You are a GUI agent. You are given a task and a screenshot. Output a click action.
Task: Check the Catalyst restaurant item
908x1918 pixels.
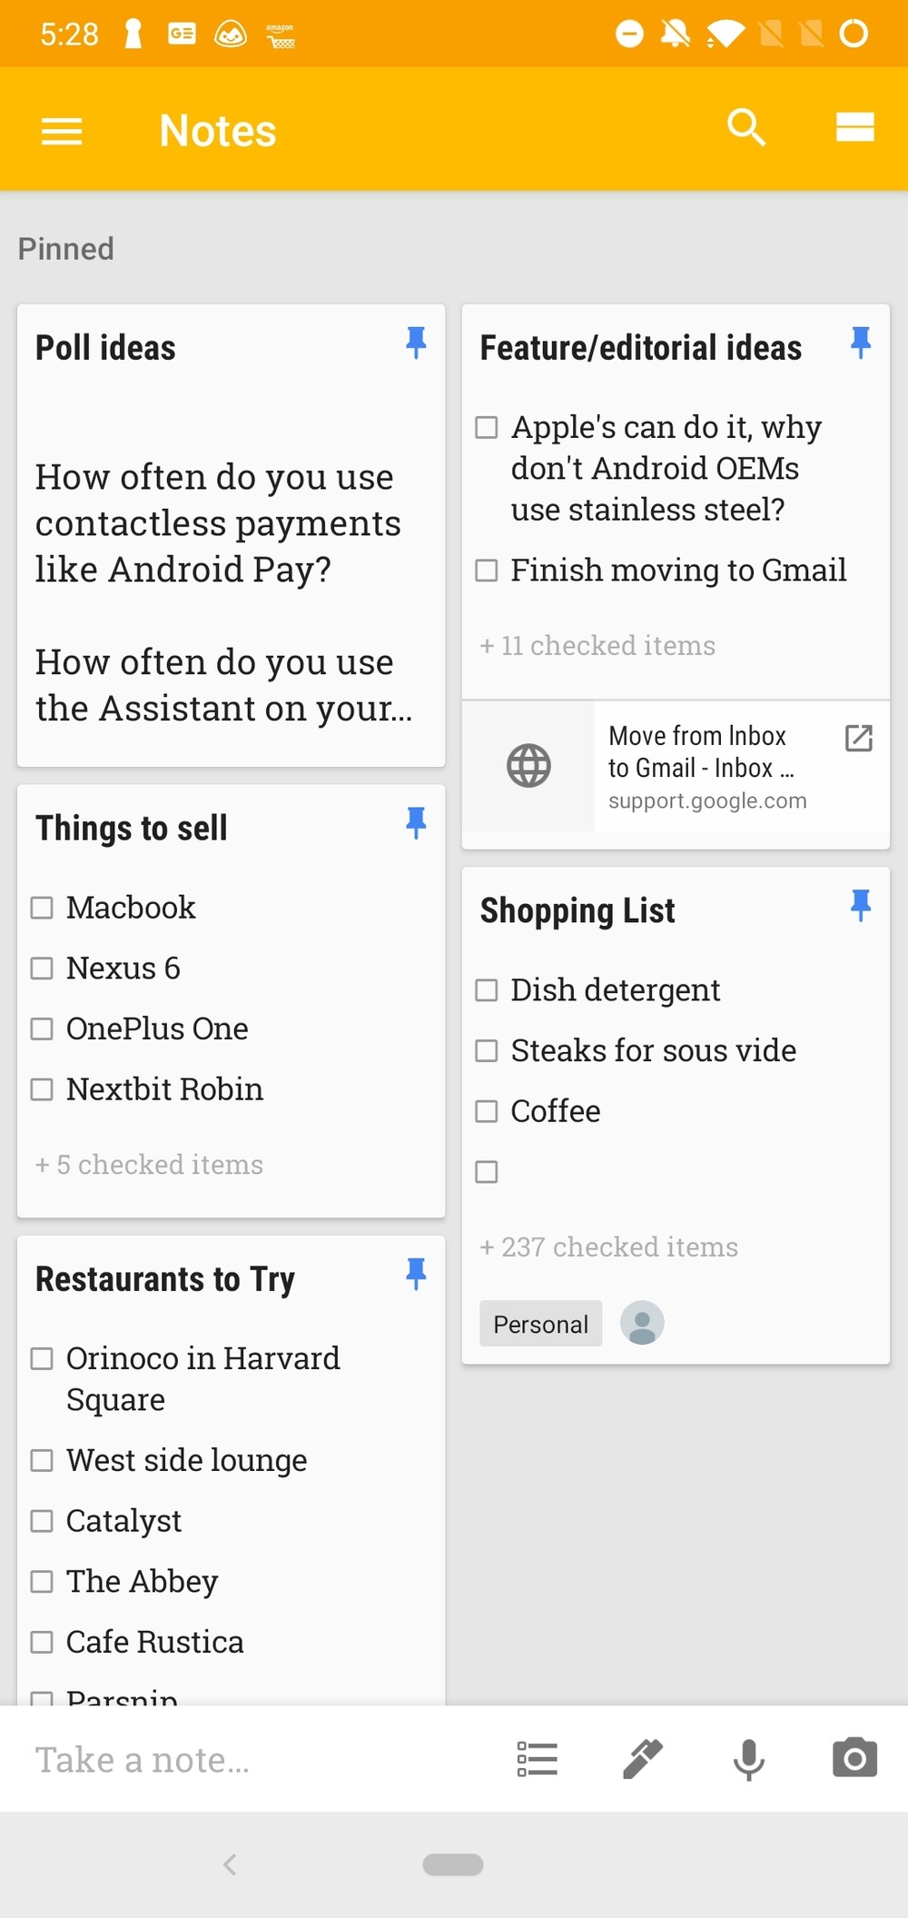click(43, 1521)
